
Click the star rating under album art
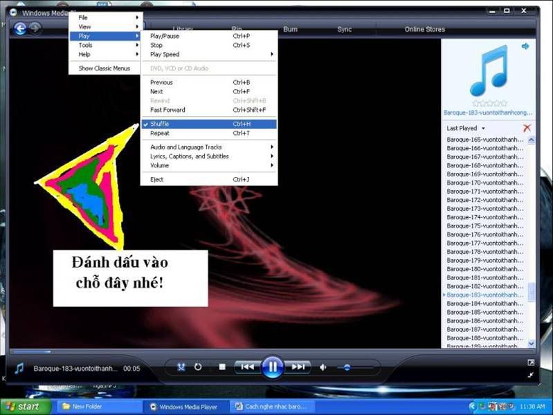coord(489,103)
